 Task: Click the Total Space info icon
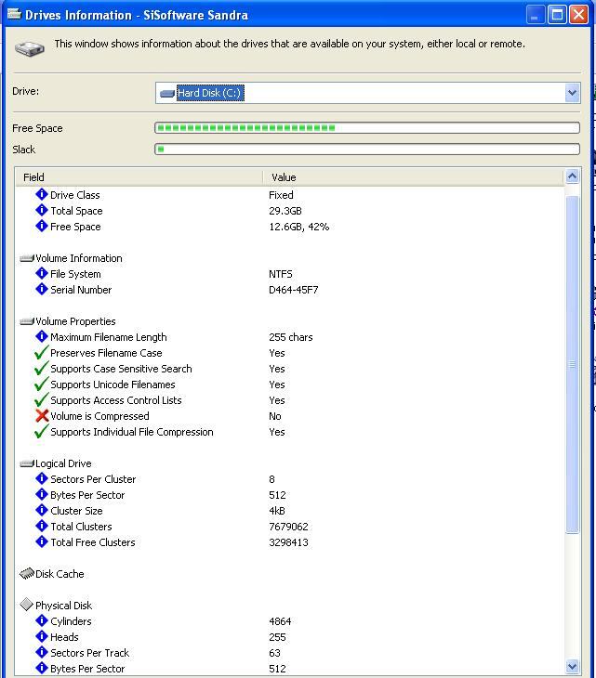click(x=42, y=211)
